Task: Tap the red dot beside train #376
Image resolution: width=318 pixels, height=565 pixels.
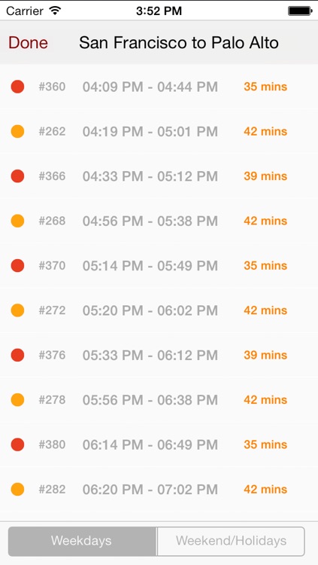Action: click(x=17, y=355)
